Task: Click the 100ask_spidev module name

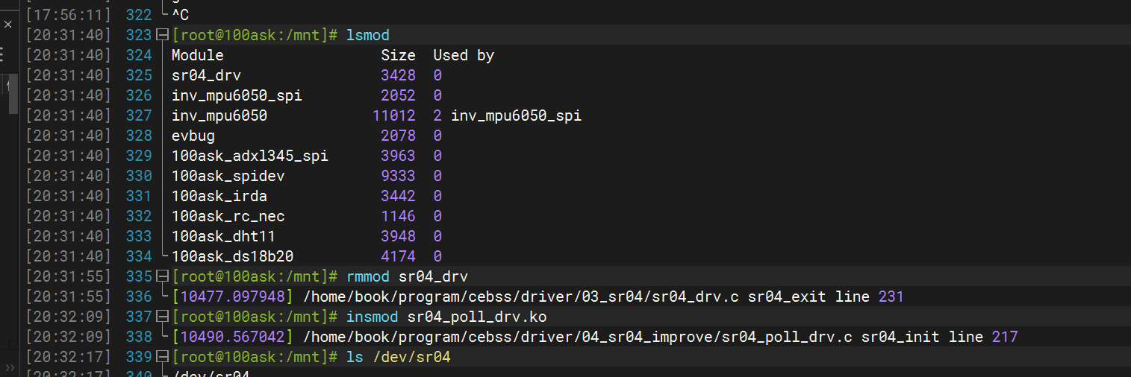Action: click(228, 176)
